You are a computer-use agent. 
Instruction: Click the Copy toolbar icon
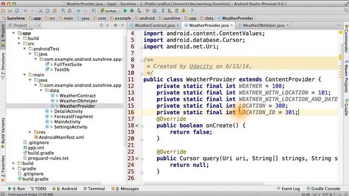coord(47,11)
